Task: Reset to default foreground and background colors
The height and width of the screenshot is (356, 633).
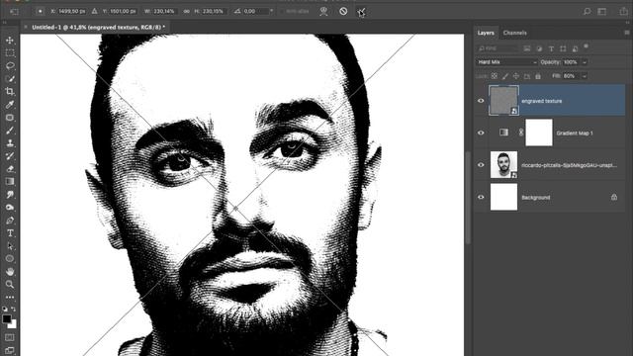Action: (5, 310)
